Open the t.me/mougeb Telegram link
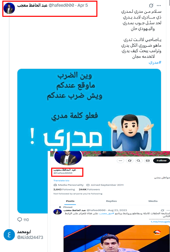The width and height of the screenshot is (170, 252). click(160, 222)
